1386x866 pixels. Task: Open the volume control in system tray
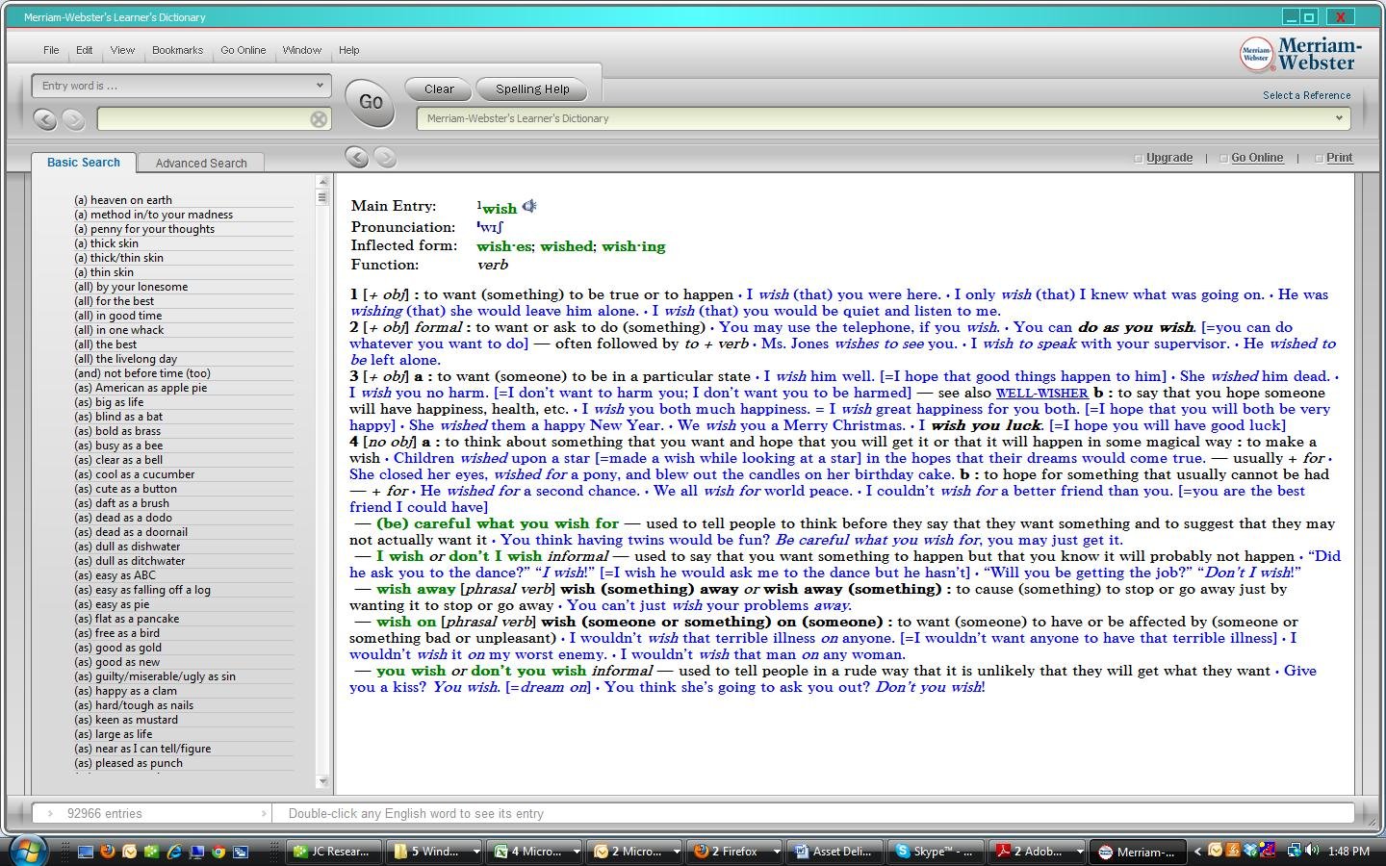(1314, 851)
